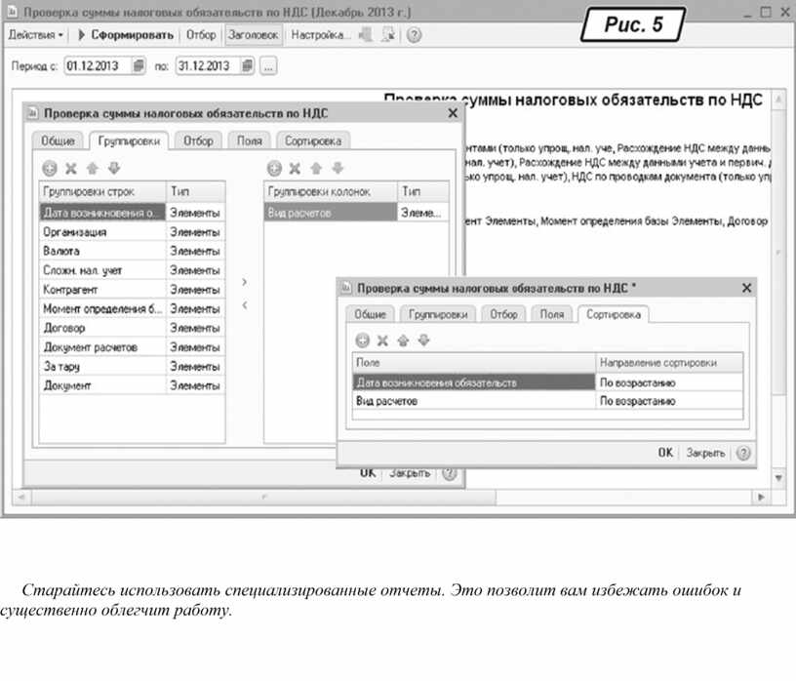Open calendar picker next to 01.12.2013 date
The height and width of the screenshot is (681, 796).
click(x=138, y=66)
